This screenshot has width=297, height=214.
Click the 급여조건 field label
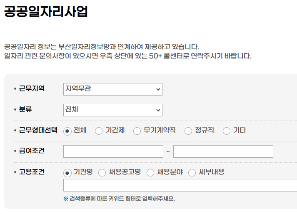[32, 151]
